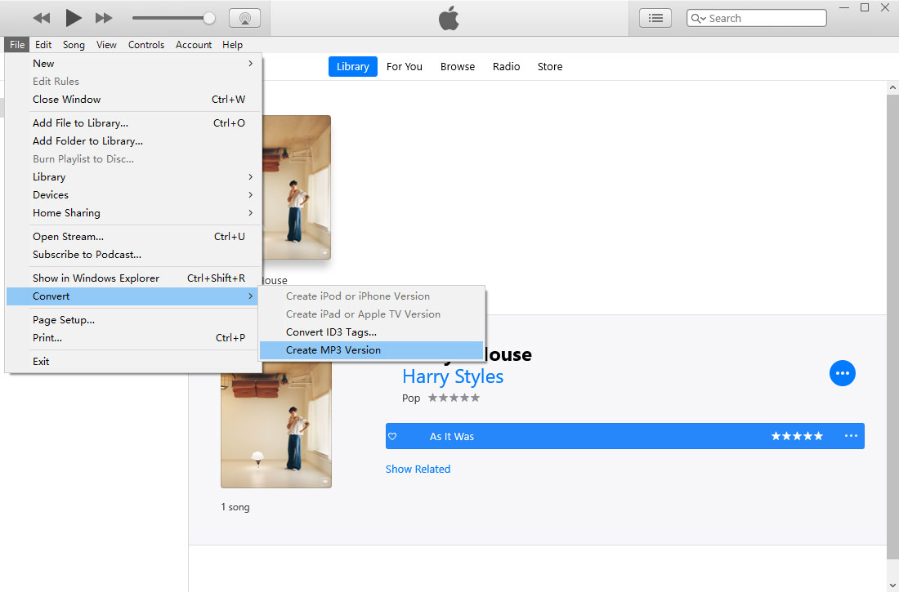This screenshot has height=592, width=899.
Task: Select Create MP3 Version option
Action: 372,350
